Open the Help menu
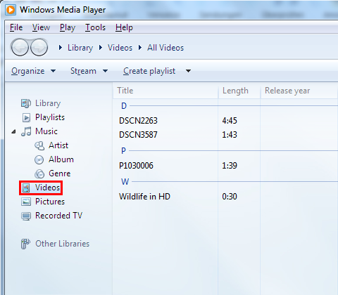Screen dimensions: 338x295 (124, 27)
